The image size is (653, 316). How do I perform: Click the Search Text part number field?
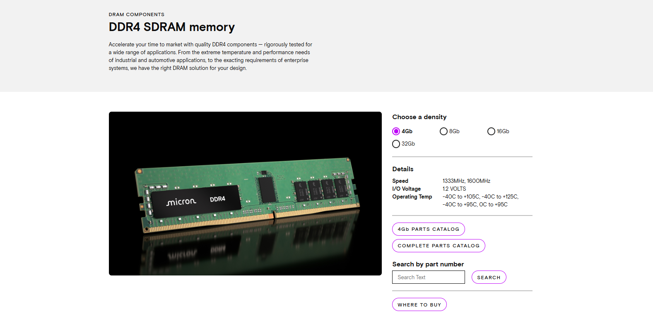pos(428,277)
